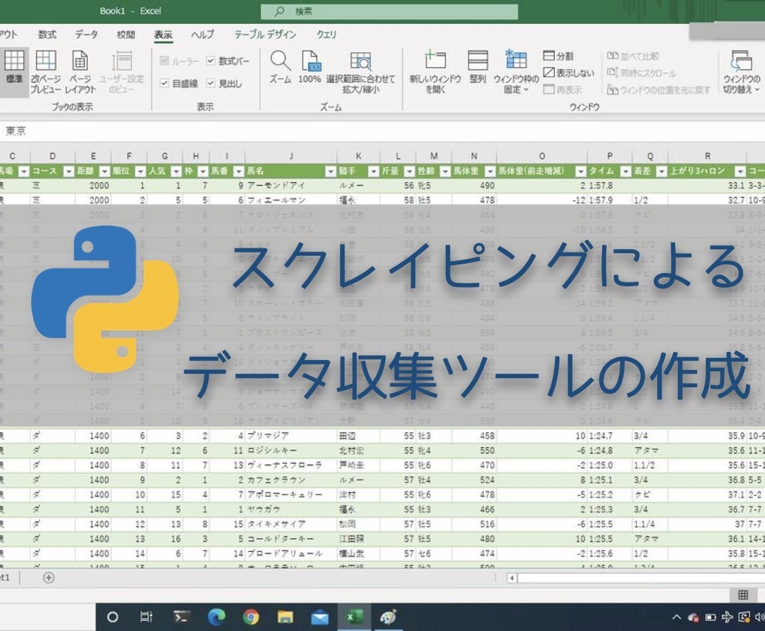This screenshot has height=631, width=765.
Task: Open the データ ribbon tab
Action: [86, 35]
